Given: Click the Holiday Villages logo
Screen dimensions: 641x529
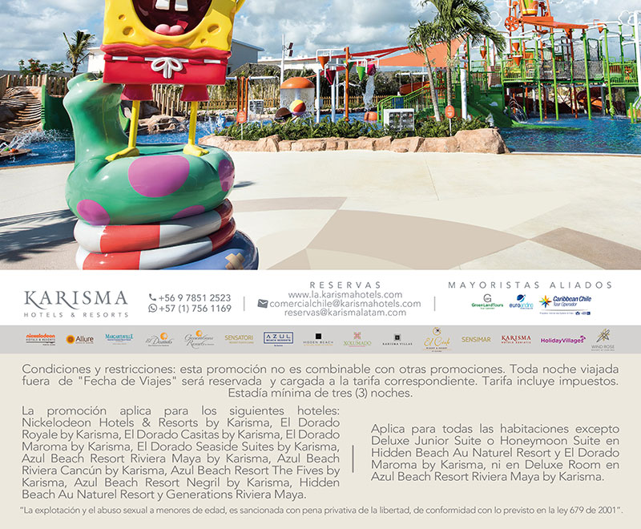Looking at the screenshot, I should 563,340.
